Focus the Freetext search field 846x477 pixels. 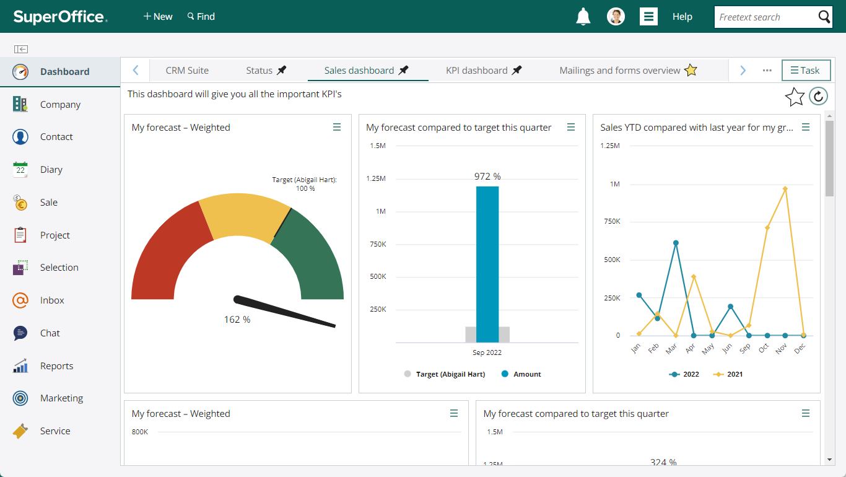point(765,17)
